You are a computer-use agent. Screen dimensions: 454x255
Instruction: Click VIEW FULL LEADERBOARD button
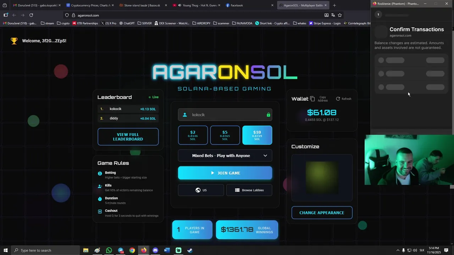(128, 137)
